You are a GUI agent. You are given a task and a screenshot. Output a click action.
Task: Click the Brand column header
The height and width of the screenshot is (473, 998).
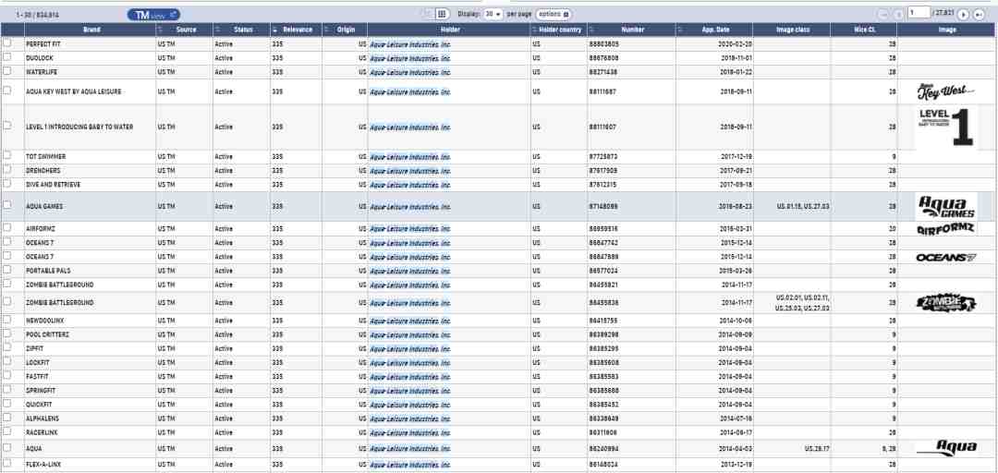point(91,30)
